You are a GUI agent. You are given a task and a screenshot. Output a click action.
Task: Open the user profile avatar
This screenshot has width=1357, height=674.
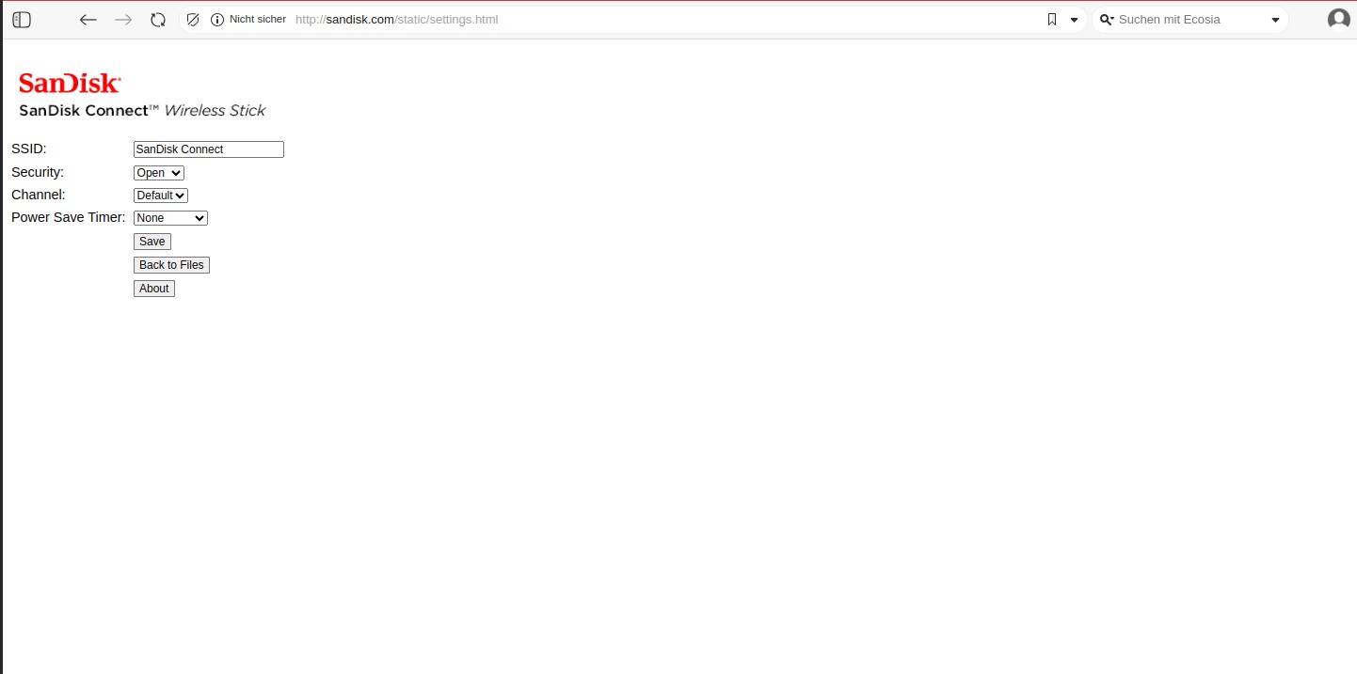point(1338,20)
